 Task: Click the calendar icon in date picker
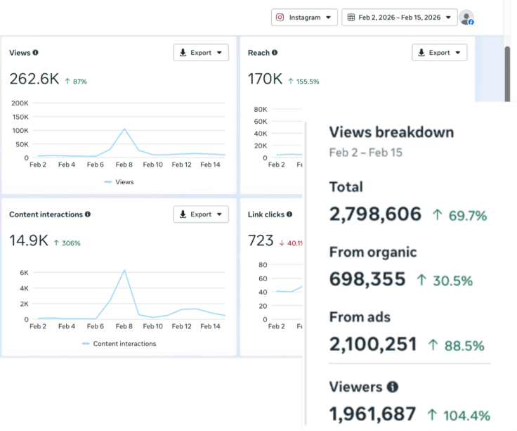(352, 18)
